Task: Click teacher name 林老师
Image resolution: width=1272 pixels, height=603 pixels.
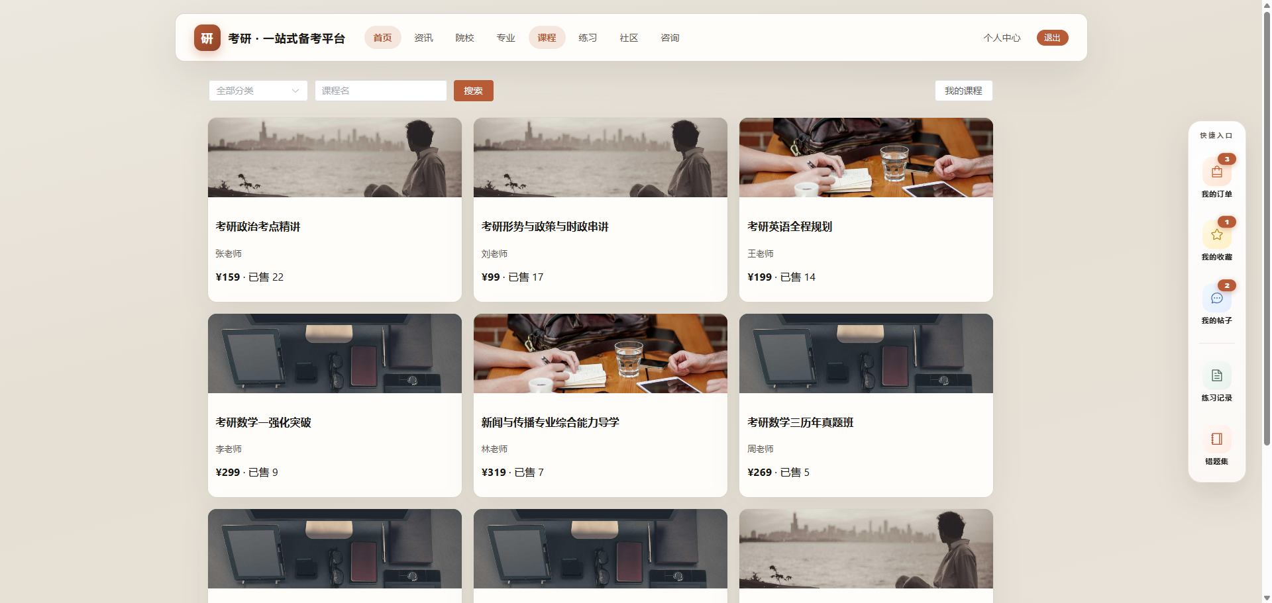Action: (494, 449)
